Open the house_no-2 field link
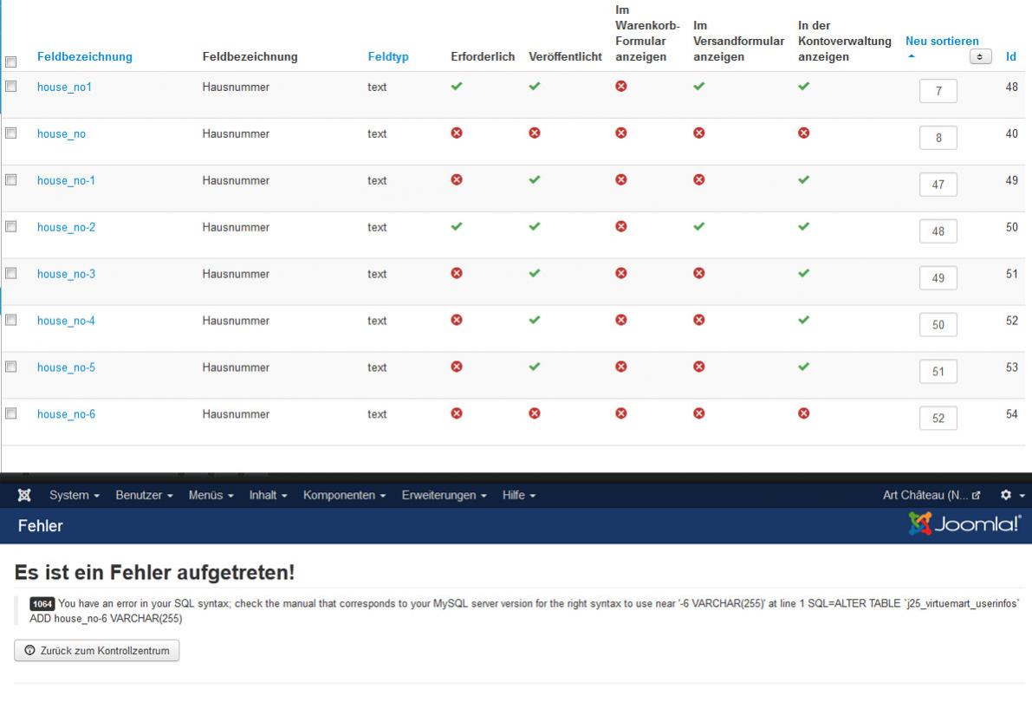The height and width of the screenshot is (702, 1032). click(66, 227)
